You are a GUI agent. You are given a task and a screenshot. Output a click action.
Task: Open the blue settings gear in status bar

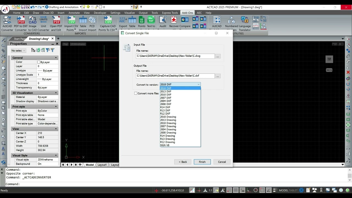(301, 190)
